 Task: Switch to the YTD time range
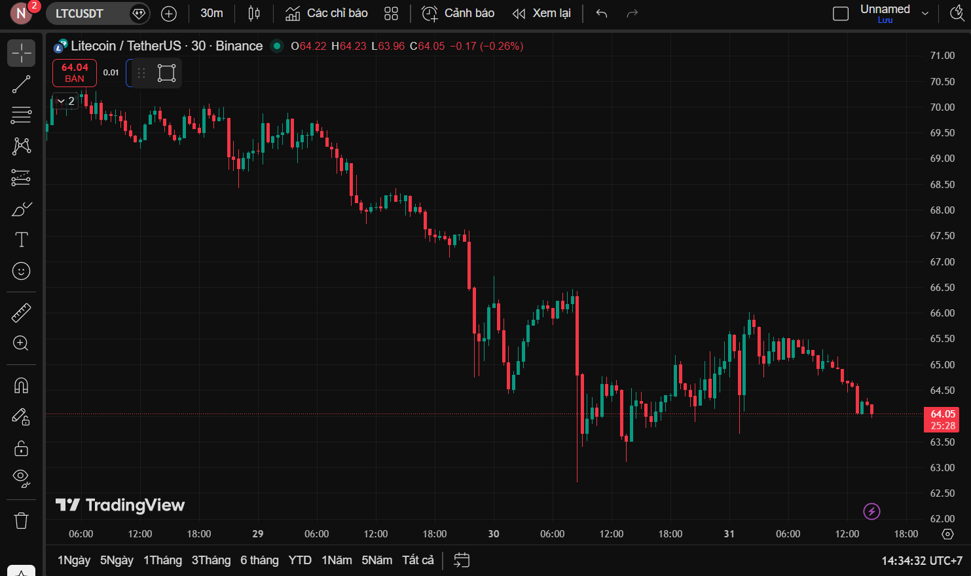(x=300, y=560)
